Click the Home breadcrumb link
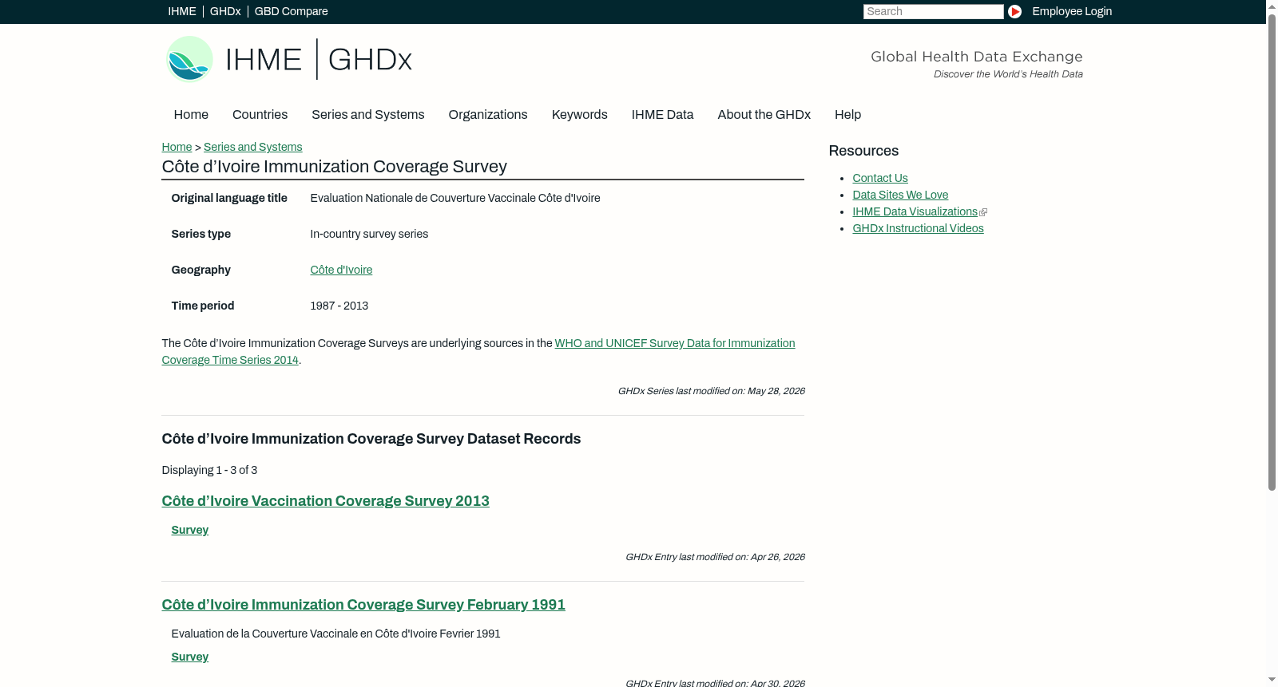The width and height of the screenshot is (1278, 687). click(x=177, y=147)
